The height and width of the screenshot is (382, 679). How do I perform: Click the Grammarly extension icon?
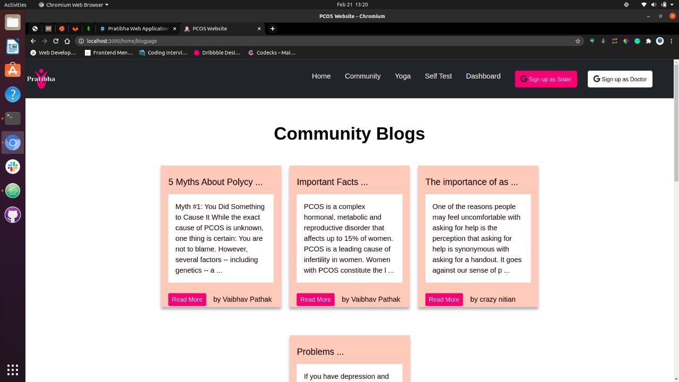[x=637, y=41]
